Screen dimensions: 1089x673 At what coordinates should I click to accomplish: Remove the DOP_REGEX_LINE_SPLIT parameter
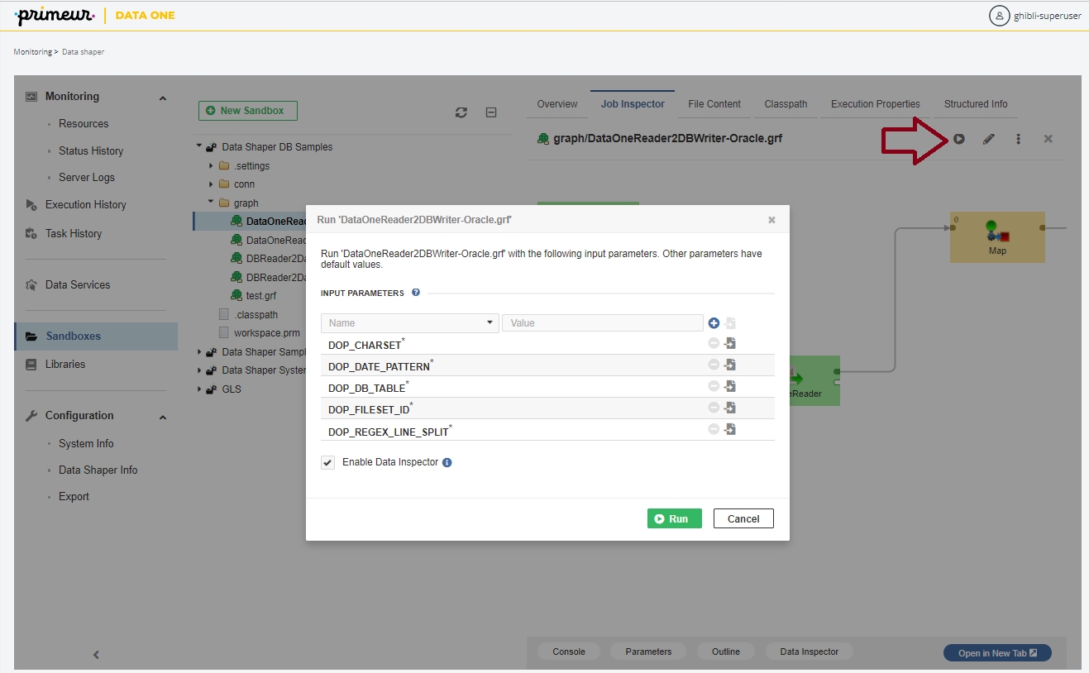[x=714, y=429]
